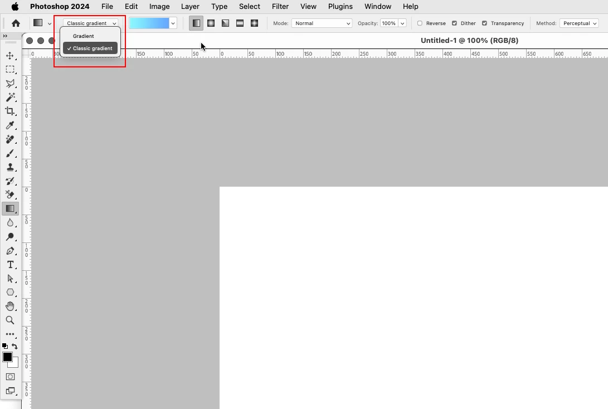Select the Magic Wand tool
Viewport: 608px width, 409px height.
(10, 98)
